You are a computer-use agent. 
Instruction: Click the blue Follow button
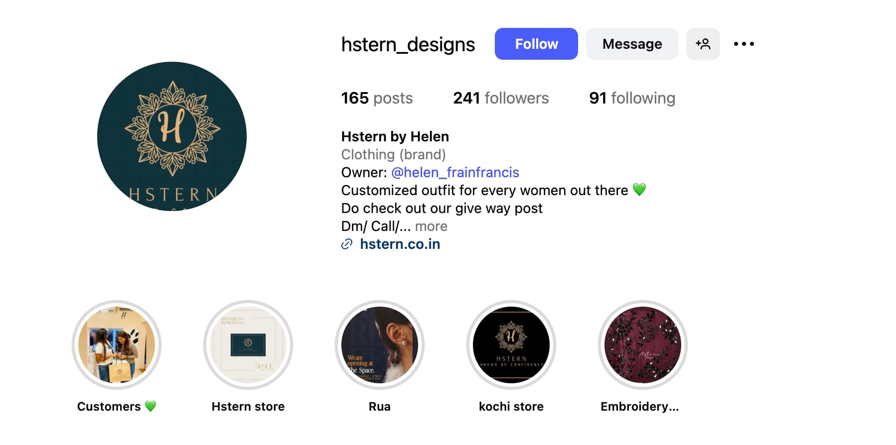tap(536, 44)
